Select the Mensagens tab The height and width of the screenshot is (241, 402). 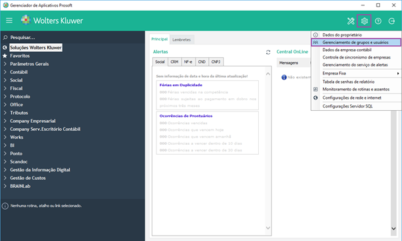tap(289, 63)
